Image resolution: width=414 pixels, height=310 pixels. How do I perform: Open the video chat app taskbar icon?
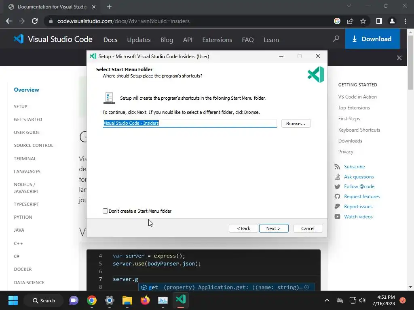click(x=74, y=300)
